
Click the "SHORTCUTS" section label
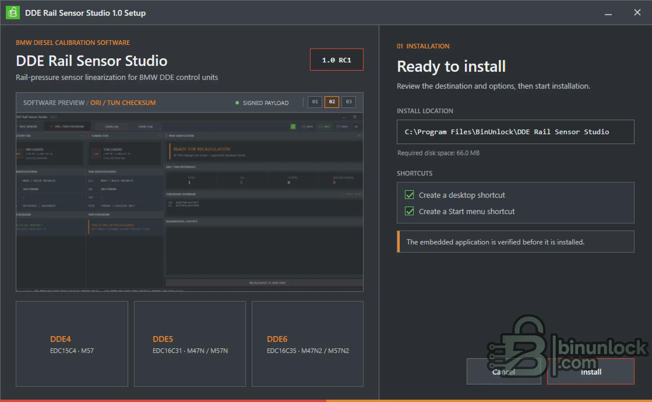[415, 173]
